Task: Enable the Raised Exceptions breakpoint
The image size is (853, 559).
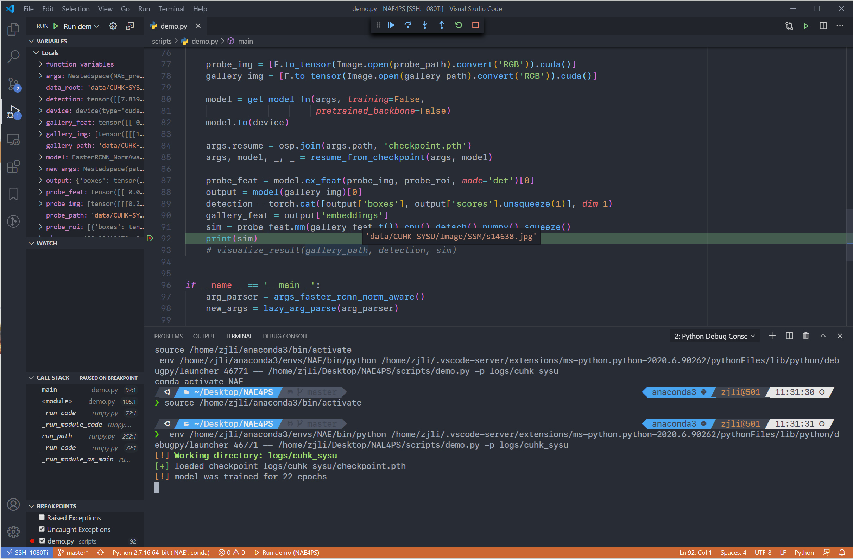Action: tap(42, 517)
